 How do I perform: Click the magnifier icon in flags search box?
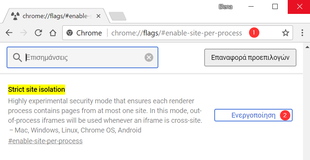click(17, 57)
